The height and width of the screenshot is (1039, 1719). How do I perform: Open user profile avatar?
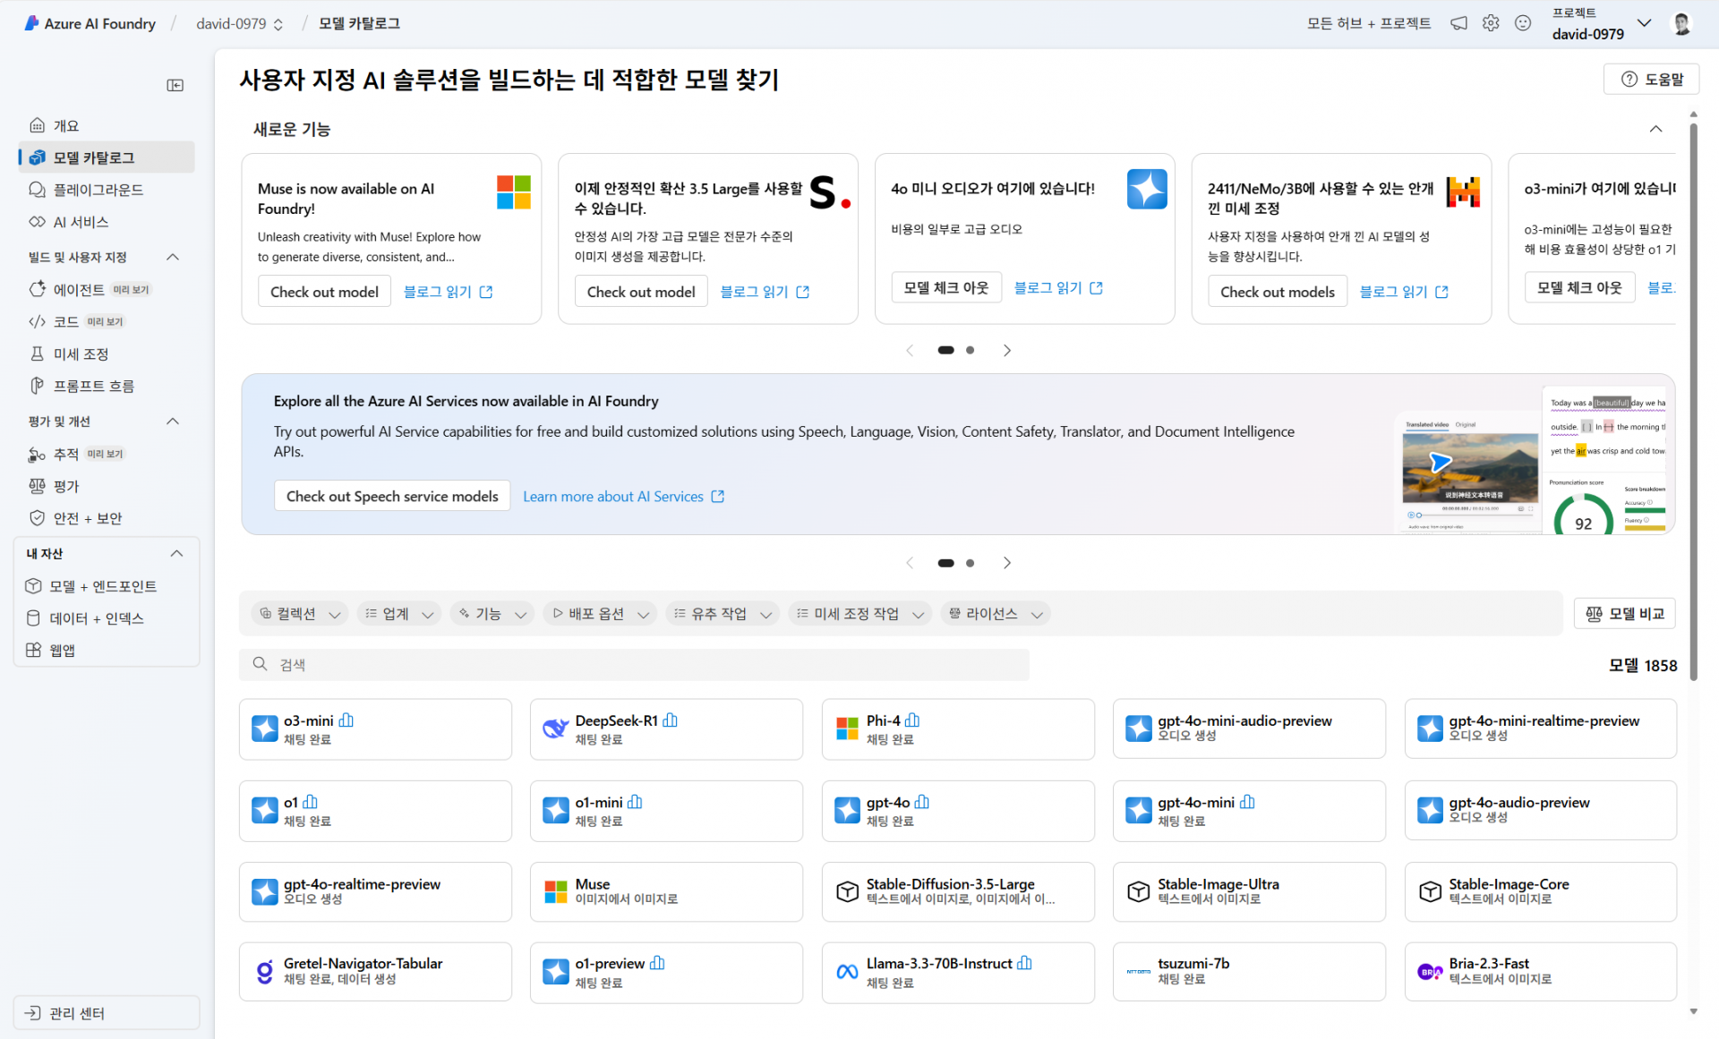[x=1681, y=24]
